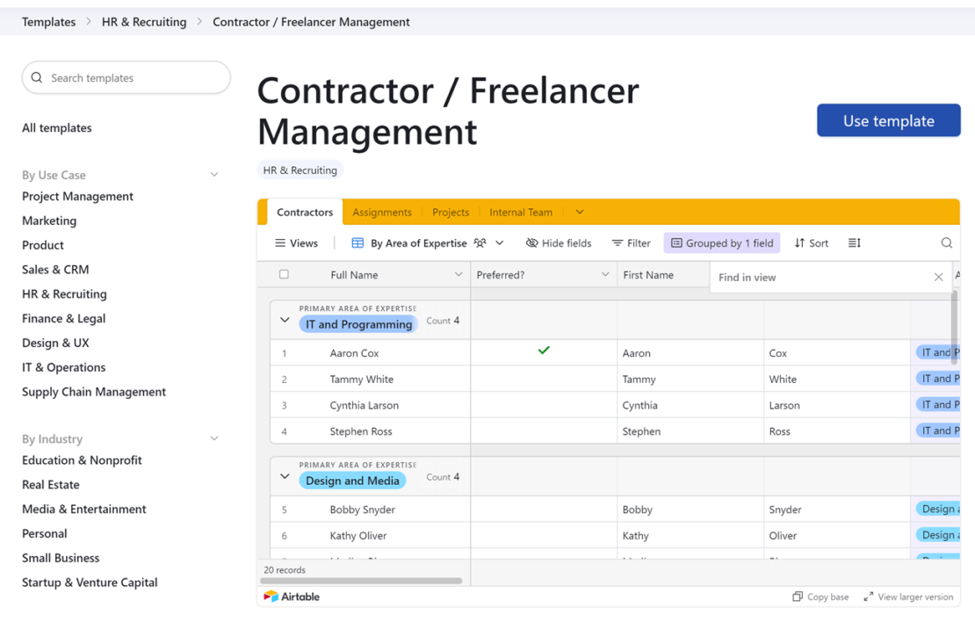Screen dimensions: 975x622
Task: Toggle the Preferred checkmark for Aaron Cox
Action: tap(543, 351)
